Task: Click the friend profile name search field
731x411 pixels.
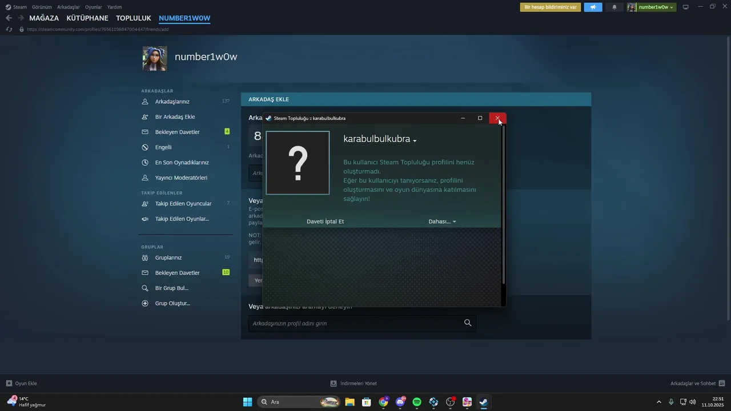Action: [362, 323]
